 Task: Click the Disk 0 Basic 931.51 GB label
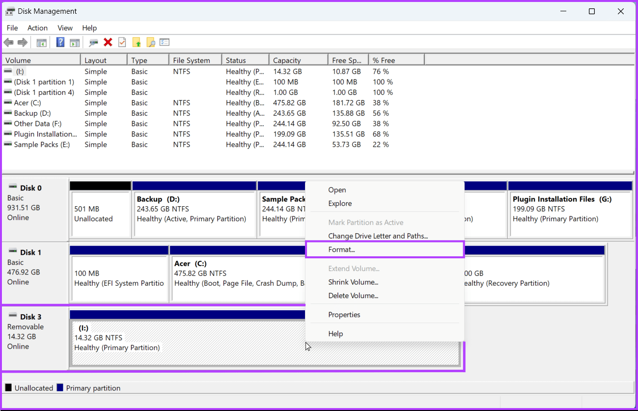click(x=34, y=209)
